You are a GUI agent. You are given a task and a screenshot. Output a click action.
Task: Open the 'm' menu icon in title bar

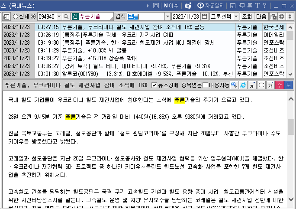156,6
